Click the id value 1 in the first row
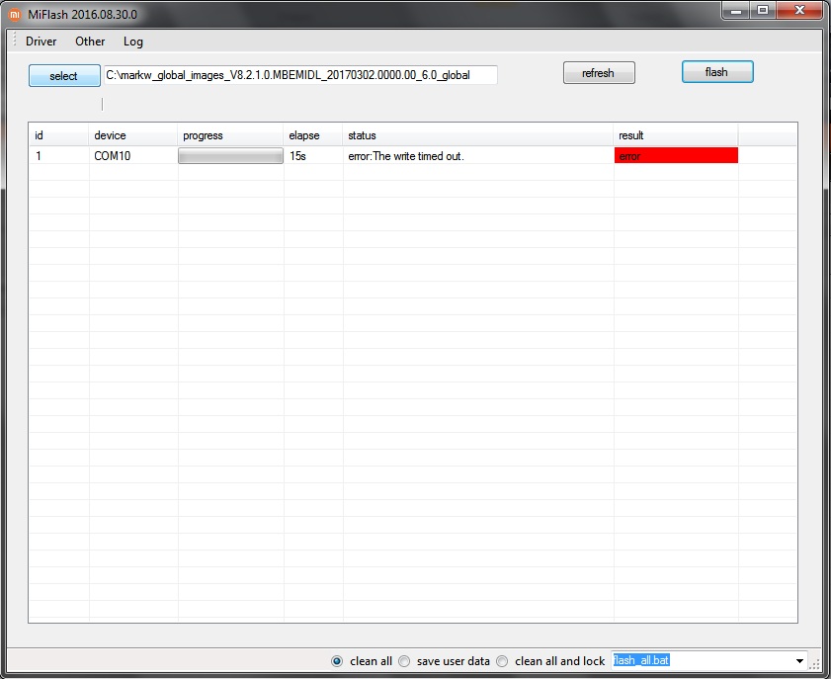 coord(39,156)
